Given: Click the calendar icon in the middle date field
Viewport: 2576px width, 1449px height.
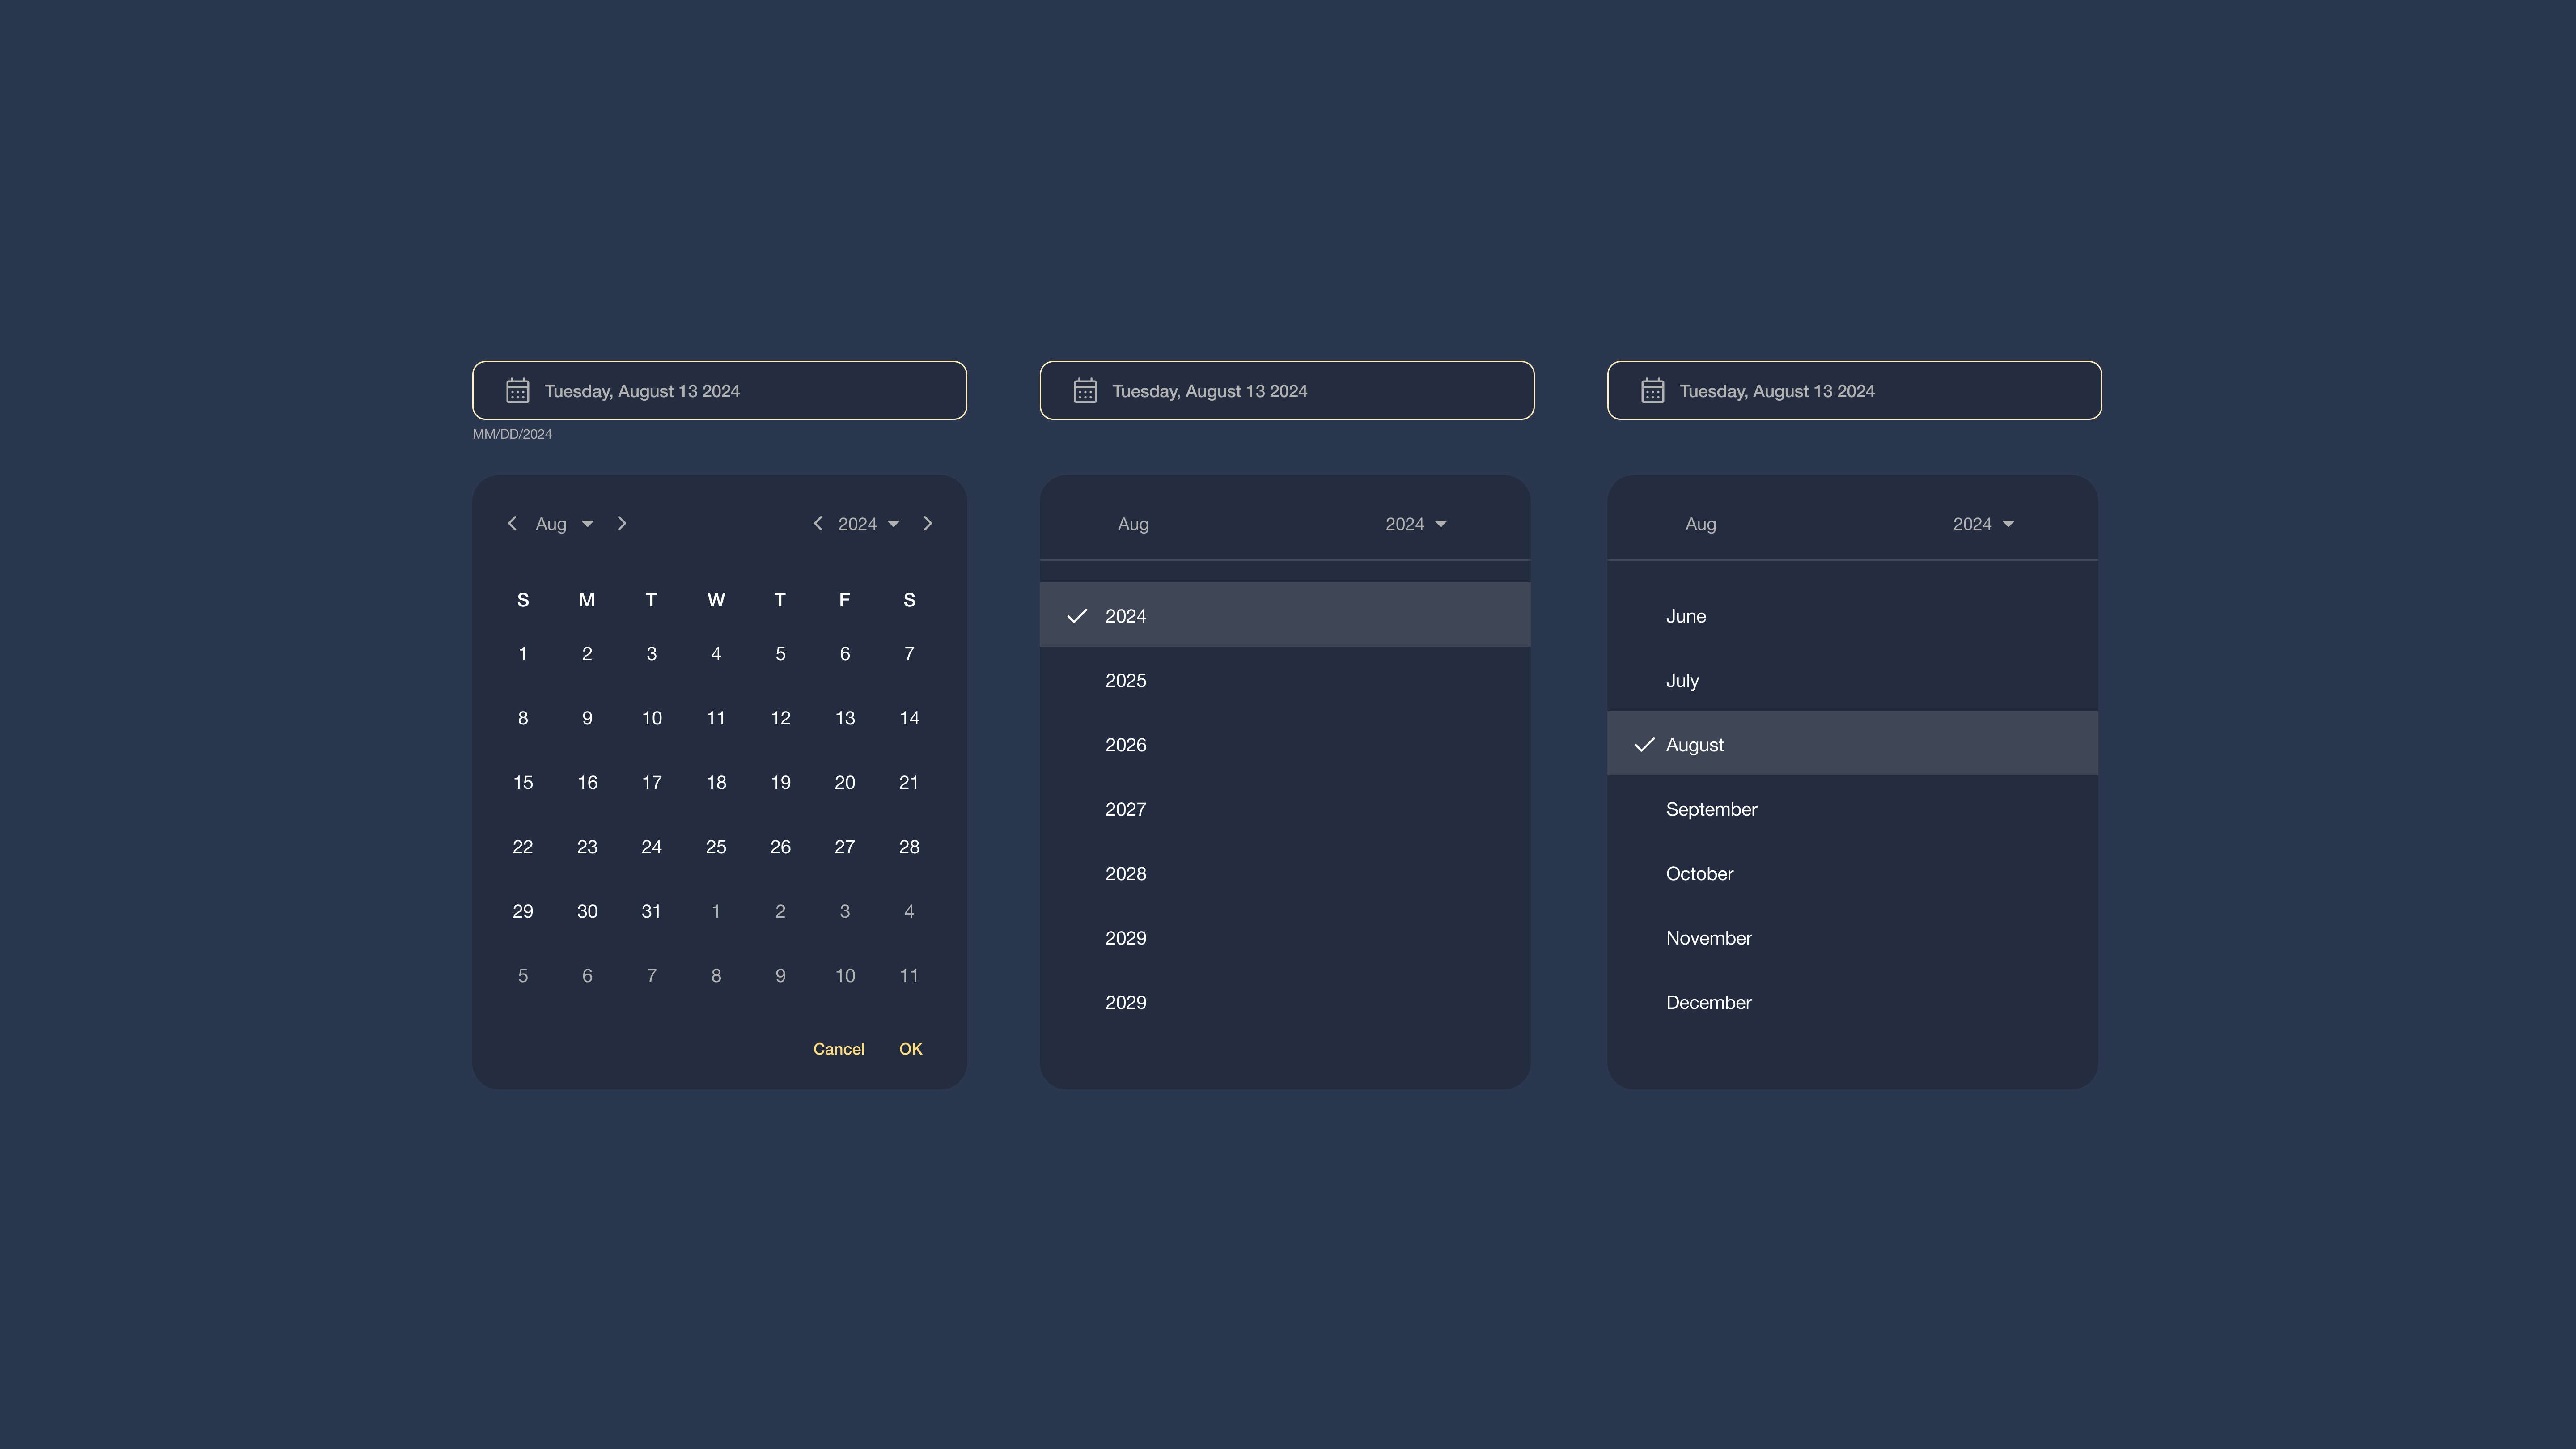Looking at the screenshot, I should [1085, 391].
